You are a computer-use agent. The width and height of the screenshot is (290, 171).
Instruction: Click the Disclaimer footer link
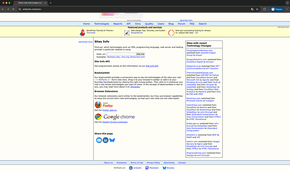pyautogui.click(x=121, y=163)
